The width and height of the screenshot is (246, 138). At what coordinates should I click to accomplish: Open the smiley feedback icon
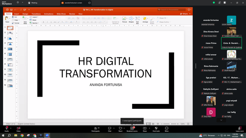(x=189, y=10)
